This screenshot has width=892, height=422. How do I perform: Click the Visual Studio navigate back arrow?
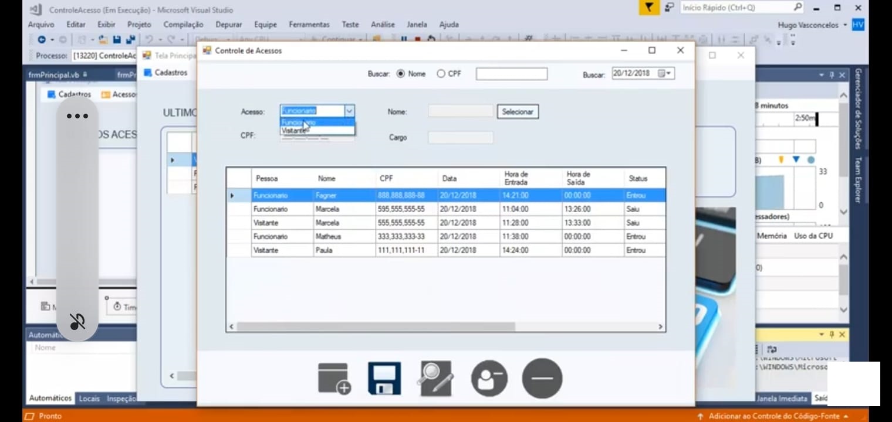(x=42, y=40)
